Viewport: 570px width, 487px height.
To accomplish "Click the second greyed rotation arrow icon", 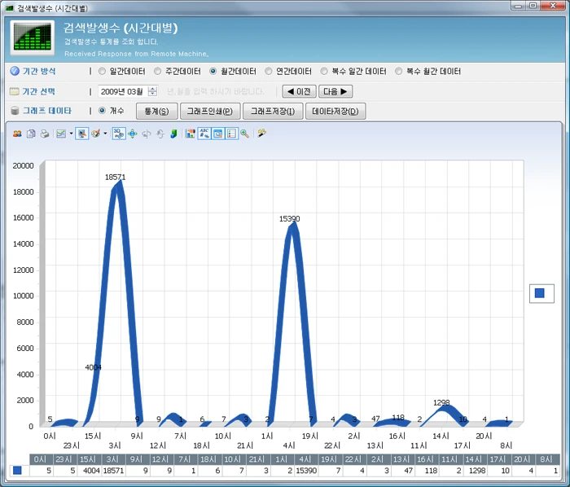I will pyautogui.click(x=160, y=134).
